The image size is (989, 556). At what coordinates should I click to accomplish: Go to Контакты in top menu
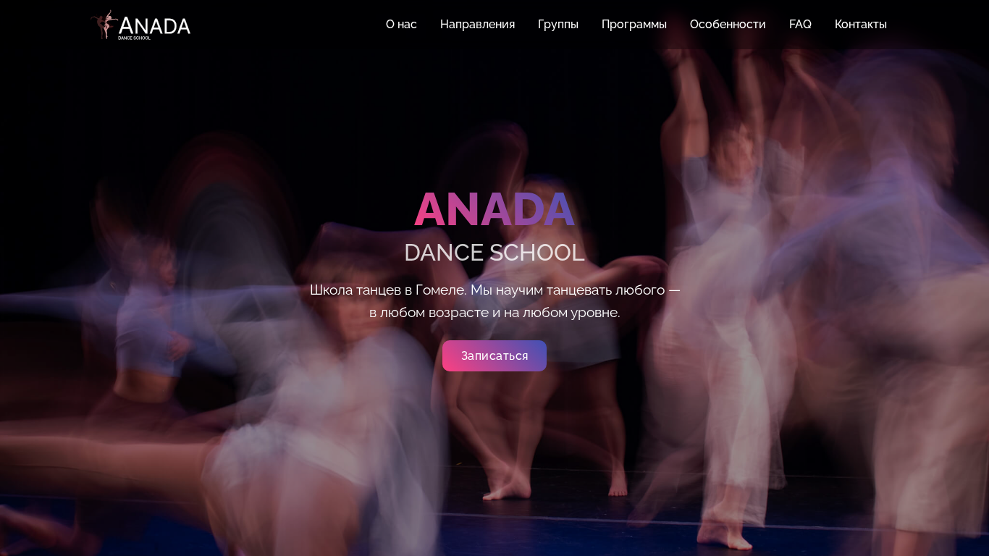861,24
